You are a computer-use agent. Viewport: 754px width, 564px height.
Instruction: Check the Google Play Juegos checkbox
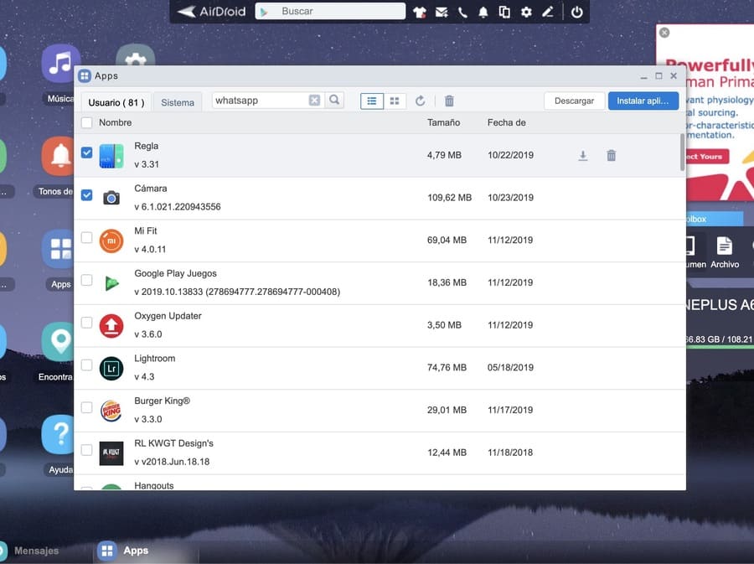pyautogui.click(x=86, y=280)
